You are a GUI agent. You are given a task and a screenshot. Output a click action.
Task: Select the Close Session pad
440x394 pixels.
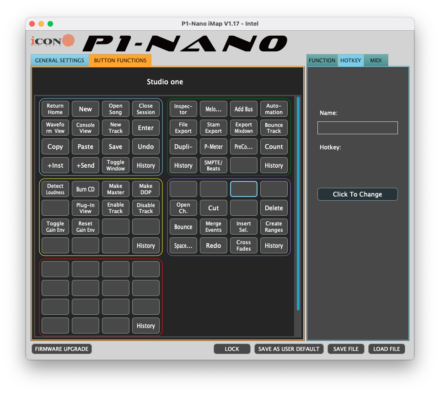145,109
